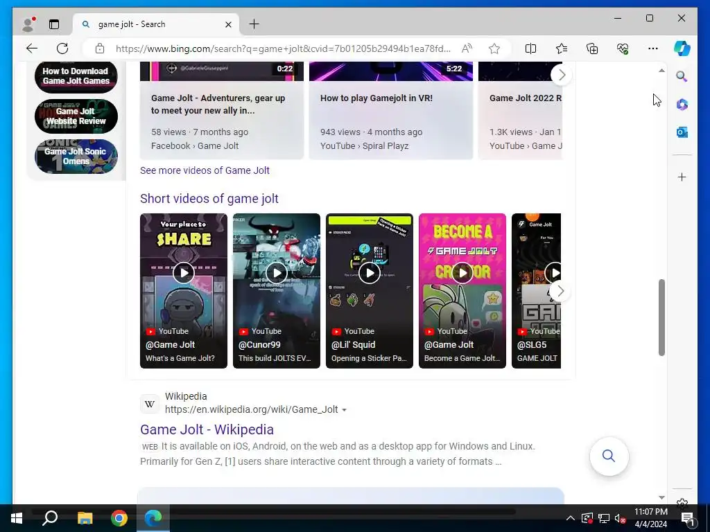
Task: Open Read aloud in address bar
Action: 467,48
